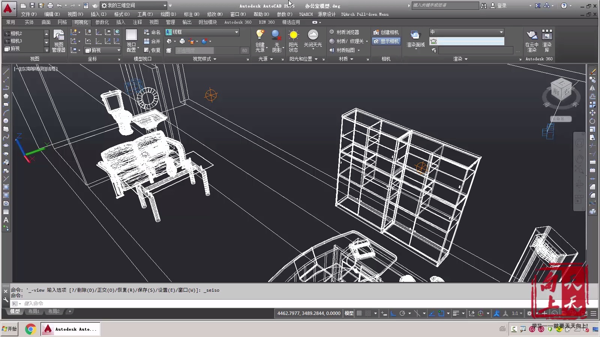Image resolution: width=600 pixels, height=337 pixels.
Task: Open the View Manager (视图管理器)
Action: (58, 41)
